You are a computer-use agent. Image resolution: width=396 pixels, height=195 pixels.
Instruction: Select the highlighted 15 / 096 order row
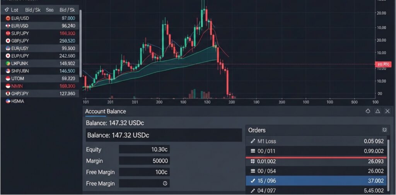(316, 181)
